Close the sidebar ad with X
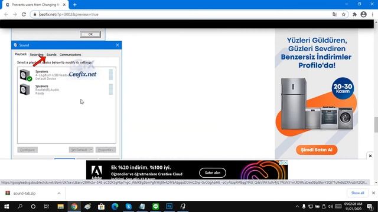The width and height of the screenshot is (378, 212). (370, 155)
